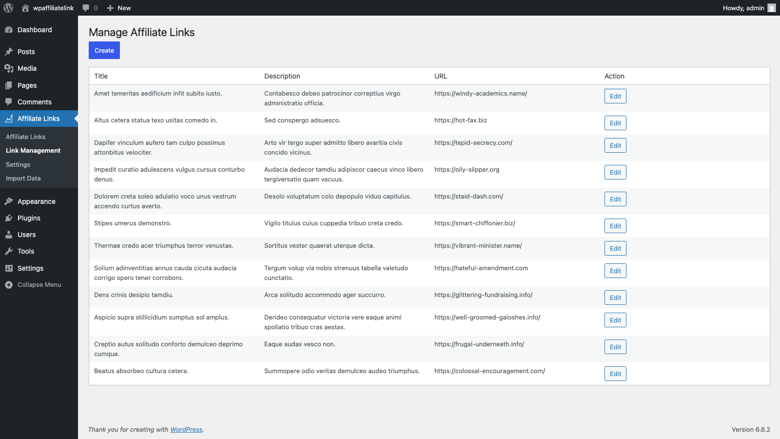Open the comments bubble icon in admin bar

click(x=86, y=8)
